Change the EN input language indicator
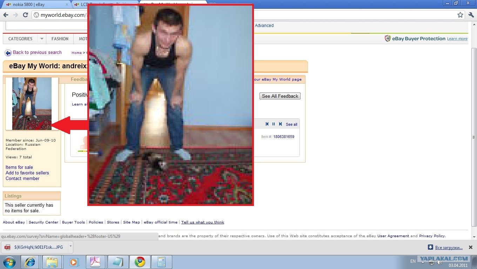Image resolution: width=477 pixels, height=269 pixels. pos(413,261)
